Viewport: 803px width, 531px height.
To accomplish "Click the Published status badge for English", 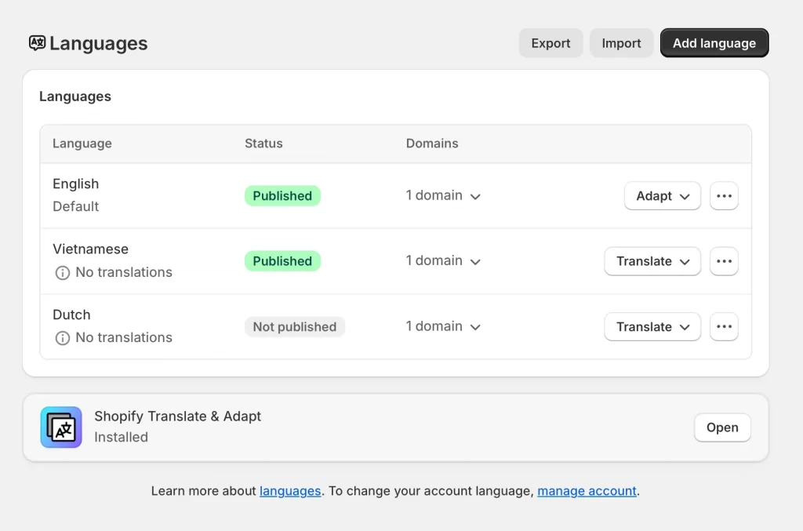I will (x=282, y=195).
